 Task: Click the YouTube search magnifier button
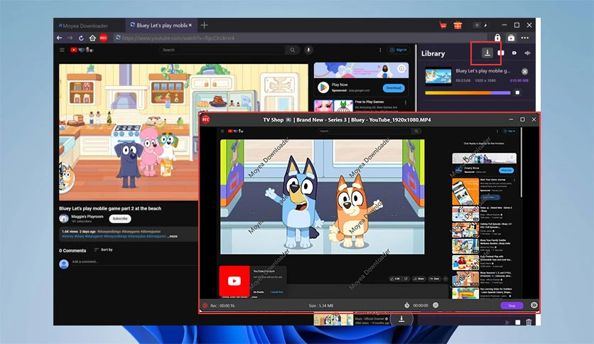coord(293,50)
